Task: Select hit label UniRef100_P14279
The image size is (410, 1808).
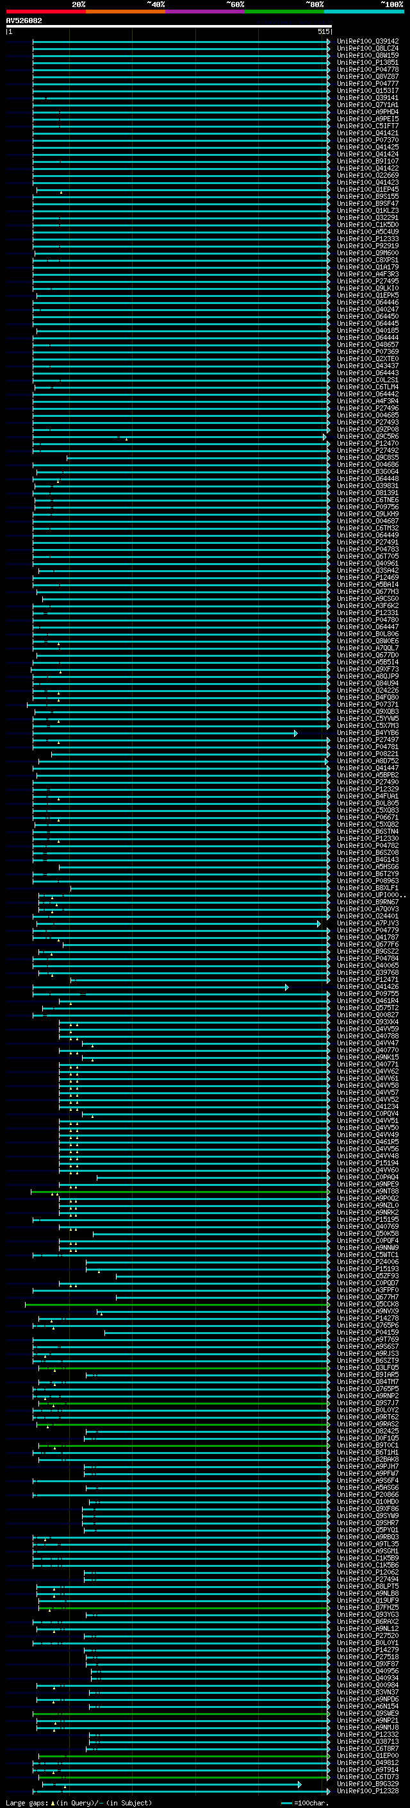Action: tap(367, 1650)
